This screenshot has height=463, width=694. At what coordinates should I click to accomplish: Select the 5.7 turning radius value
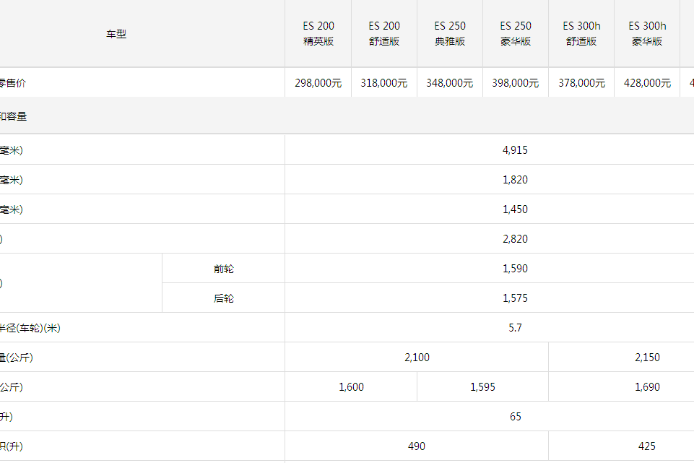coord(515,328)
